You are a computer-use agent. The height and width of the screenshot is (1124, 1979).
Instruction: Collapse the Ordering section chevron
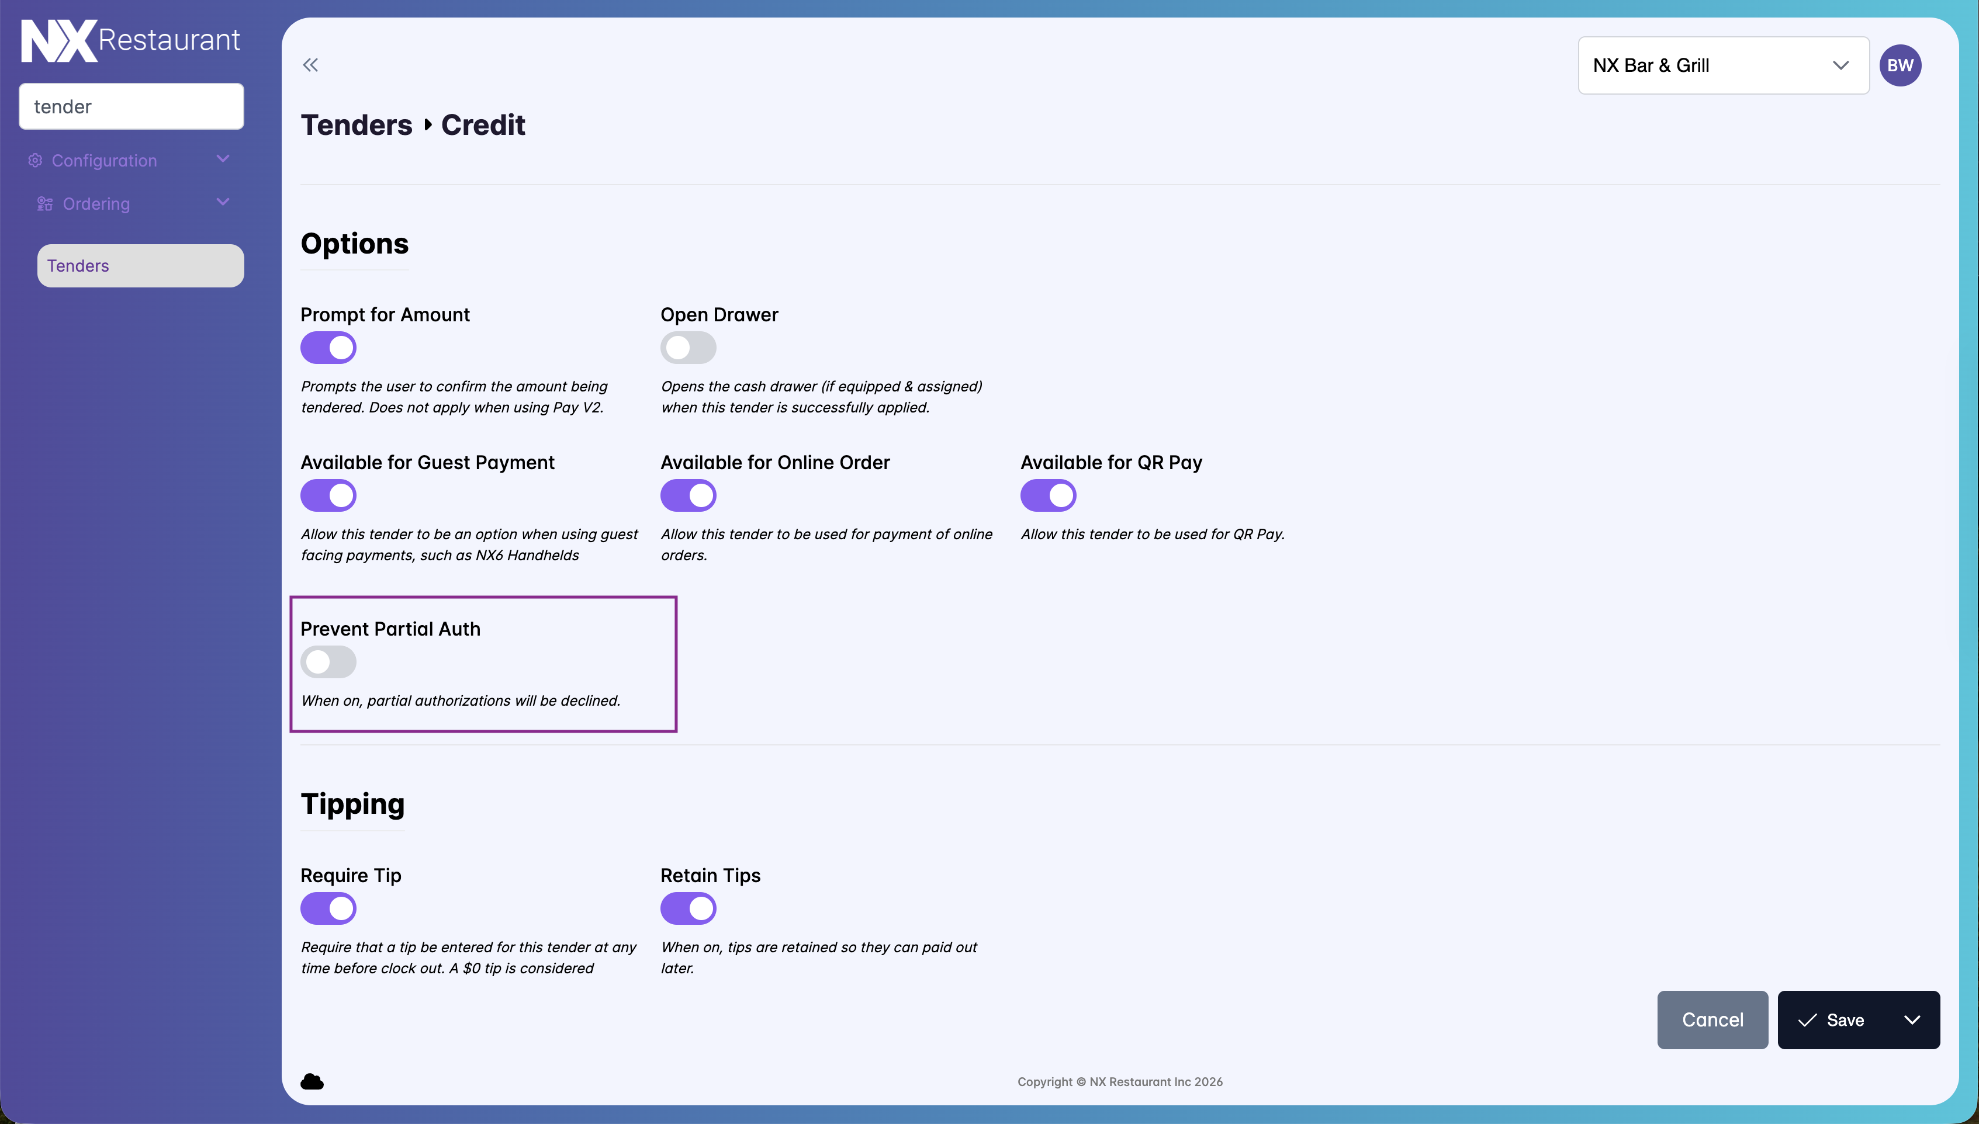coord(223,202)
